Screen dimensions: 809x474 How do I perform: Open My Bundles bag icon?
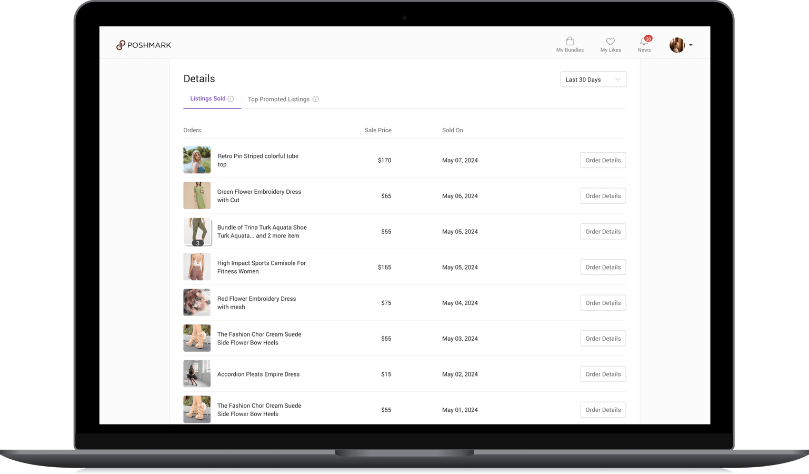(x=570, y=42)
